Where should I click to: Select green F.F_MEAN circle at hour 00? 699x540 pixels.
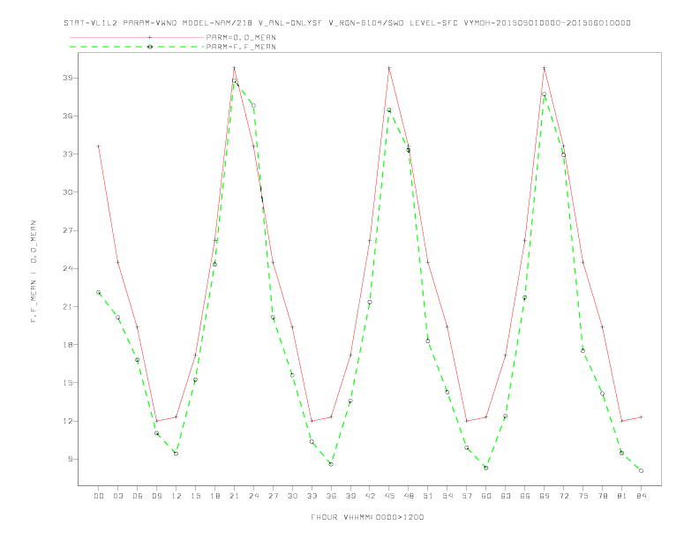(x=99, y=292)
